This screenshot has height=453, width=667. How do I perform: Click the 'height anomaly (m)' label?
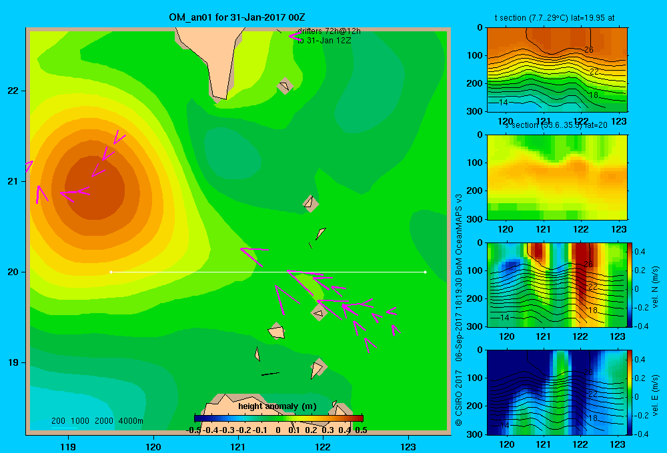point(277,406)
